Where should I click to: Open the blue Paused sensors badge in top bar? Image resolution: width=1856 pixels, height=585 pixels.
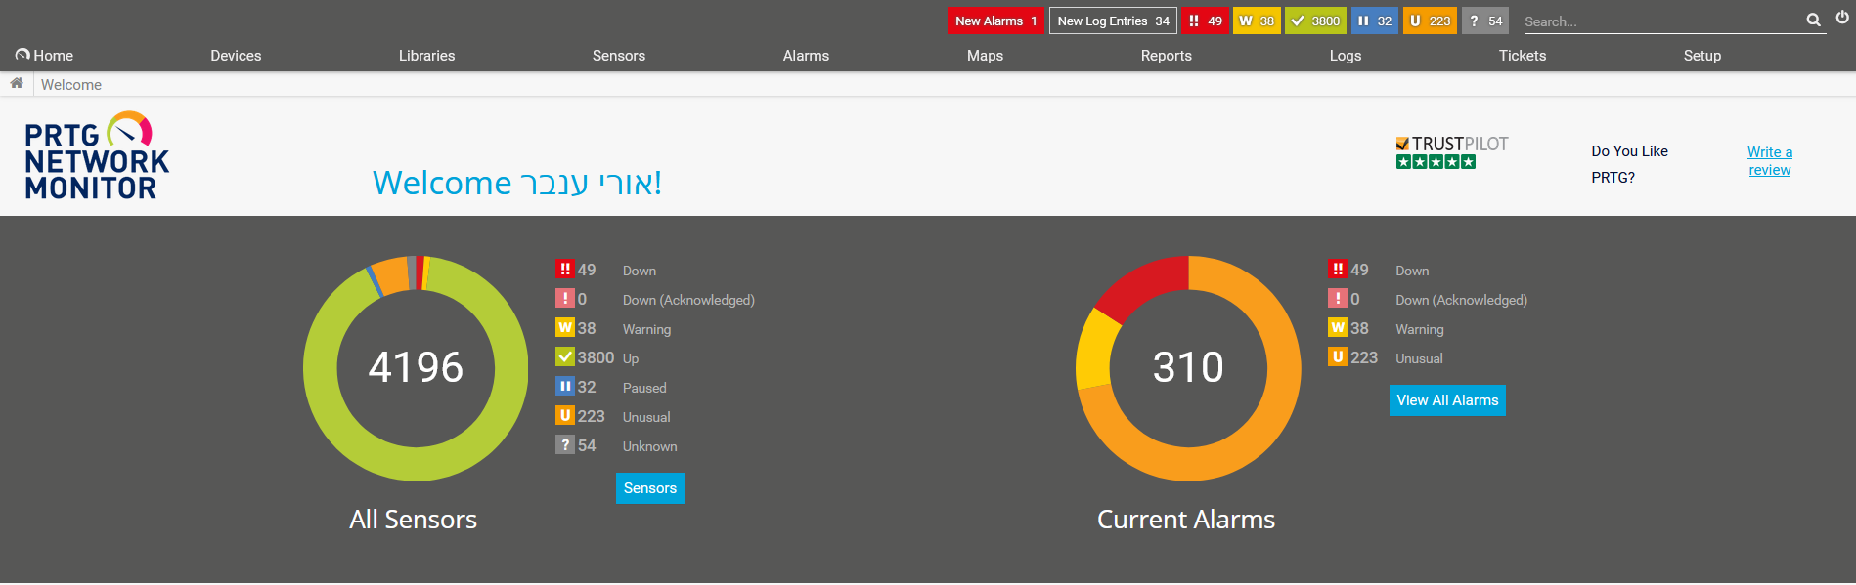coord(1374,21)
